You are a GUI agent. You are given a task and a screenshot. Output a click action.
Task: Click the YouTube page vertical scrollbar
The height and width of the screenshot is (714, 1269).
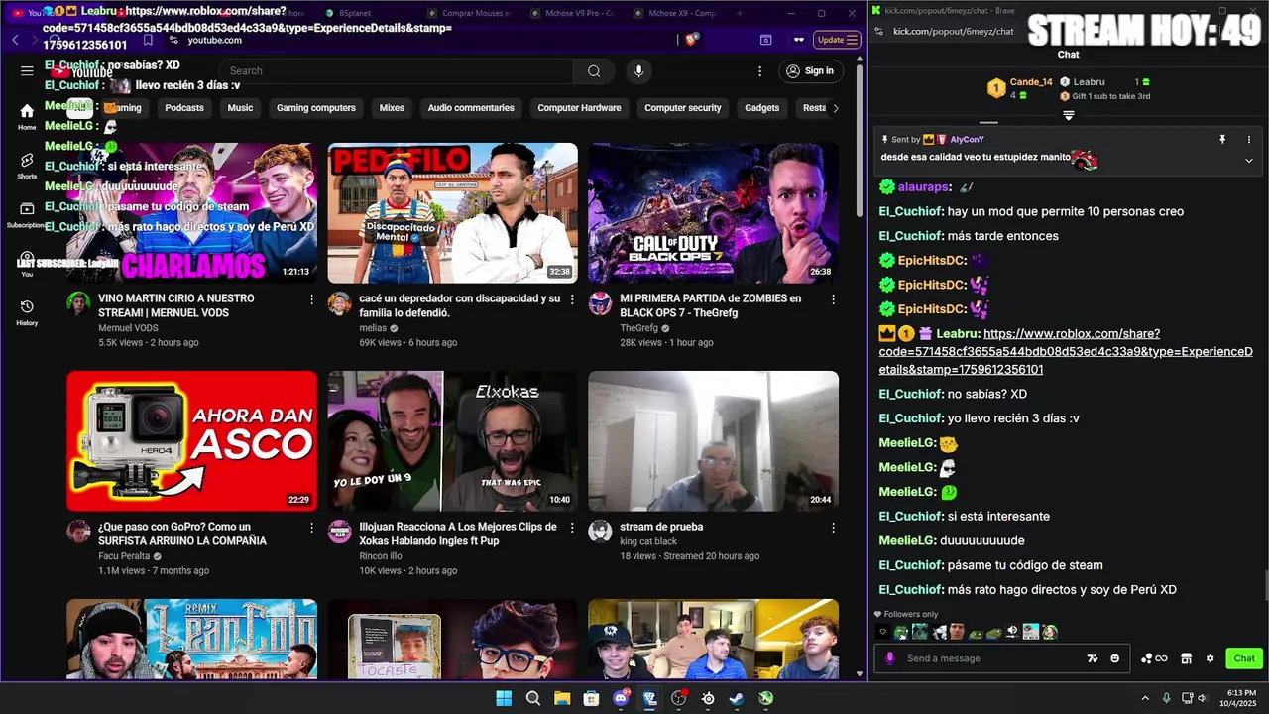(x=859, y=139)
